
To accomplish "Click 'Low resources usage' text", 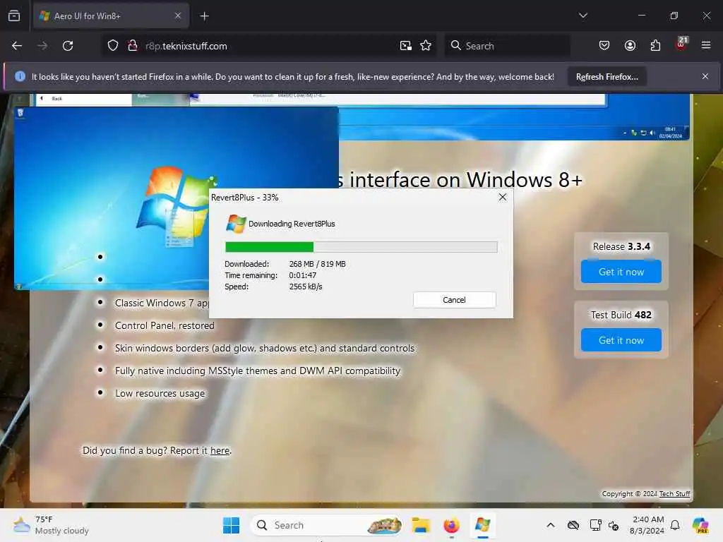I will (160, 394).
